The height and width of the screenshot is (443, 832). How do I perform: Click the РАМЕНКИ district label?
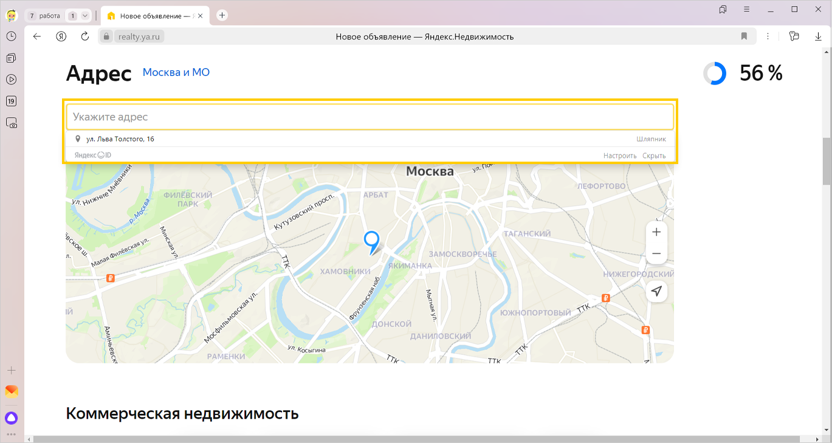tap(226, 357)
